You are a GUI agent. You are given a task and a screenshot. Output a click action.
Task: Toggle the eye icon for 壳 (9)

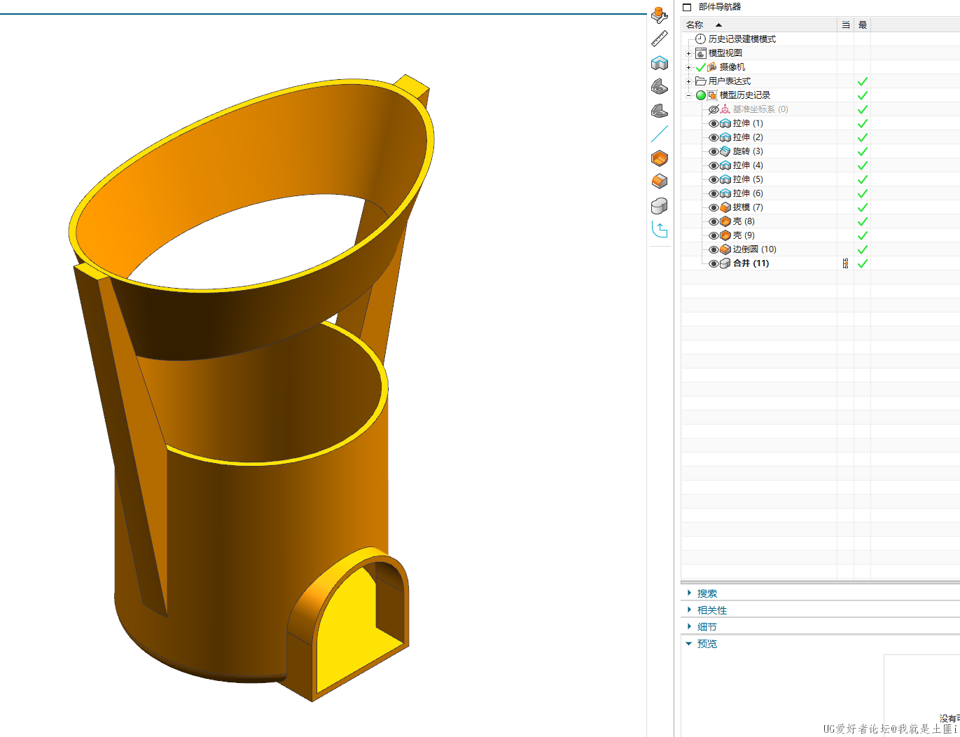[714, 235]
